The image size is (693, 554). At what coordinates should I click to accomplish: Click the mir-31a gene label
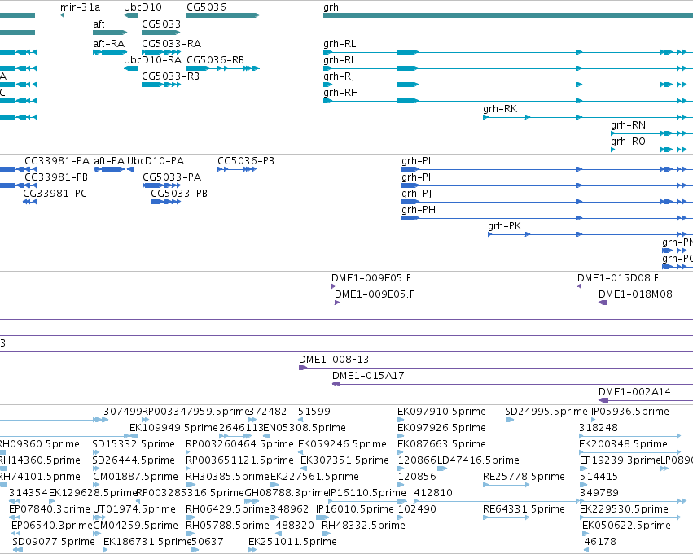tap(80, 7)
